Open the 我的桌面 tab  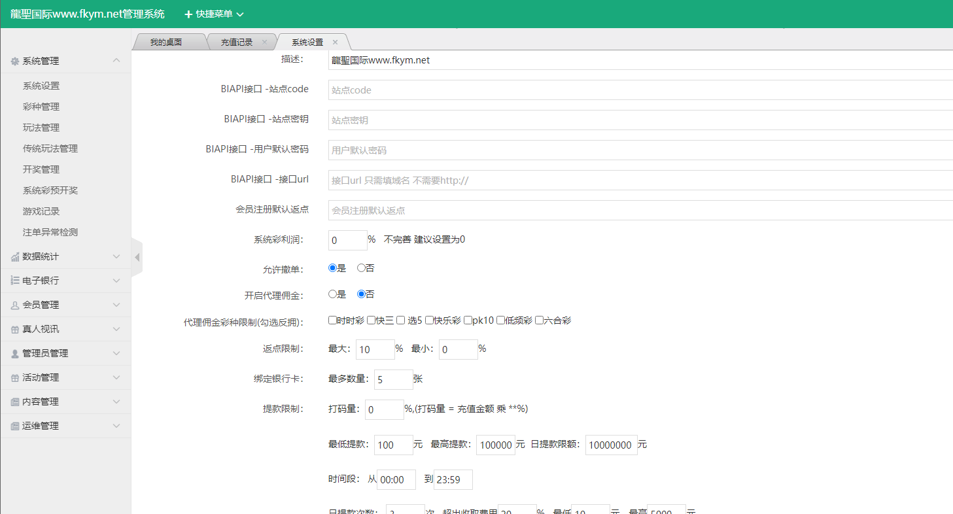(x=169, y=41)
